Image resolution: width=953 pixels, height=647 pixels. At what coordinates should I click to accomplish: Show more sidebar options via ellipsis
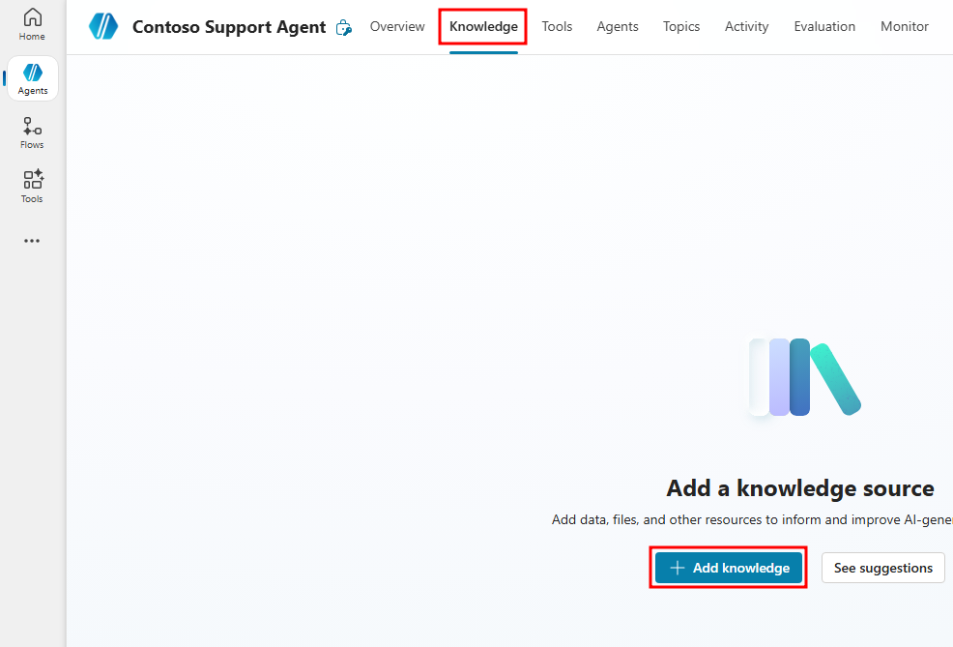pyautogui.click(x=32, y=241)
